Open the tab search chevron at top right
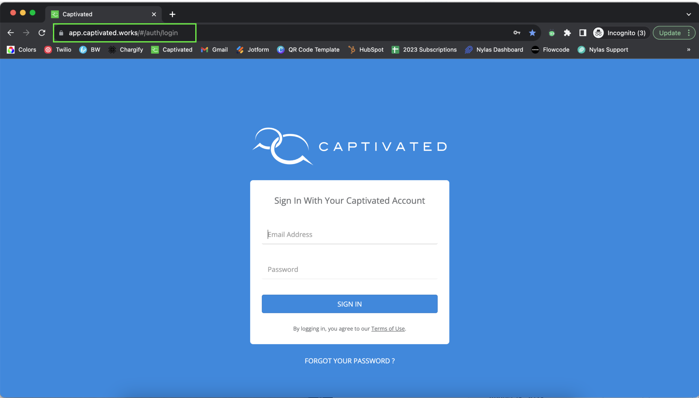699x398 pixels. 688,14
